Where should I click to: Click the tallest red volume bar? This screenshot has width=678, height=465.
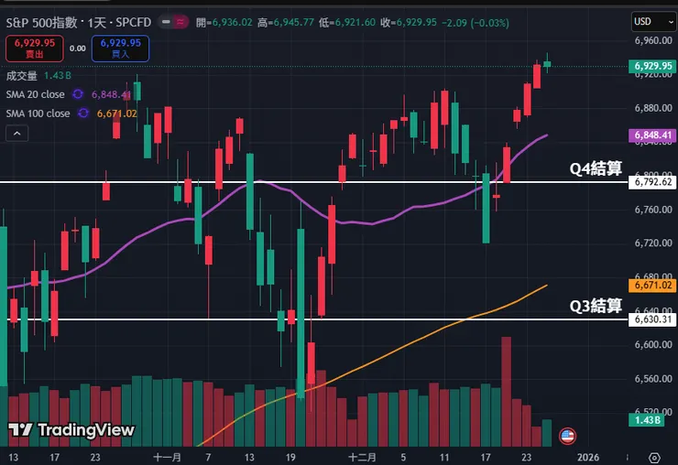coord(507,391)
